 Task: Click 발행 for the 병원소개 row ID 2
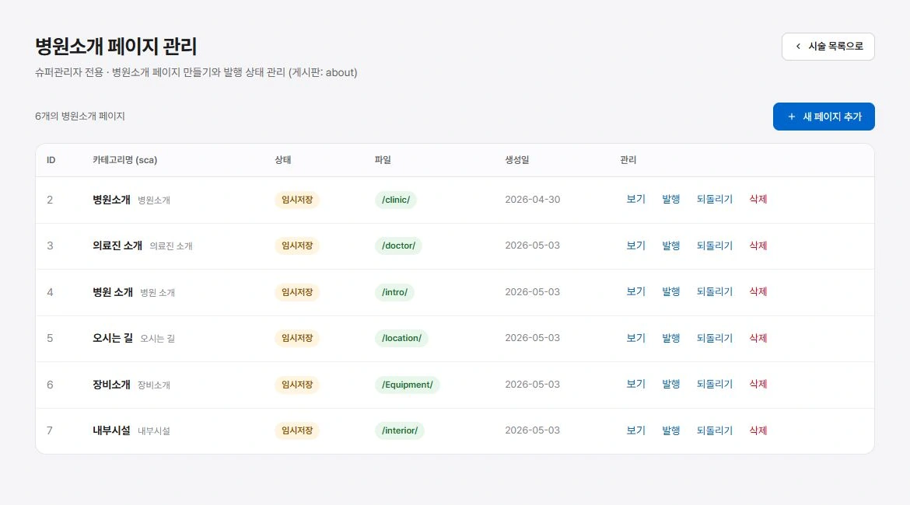pos(671,200)
